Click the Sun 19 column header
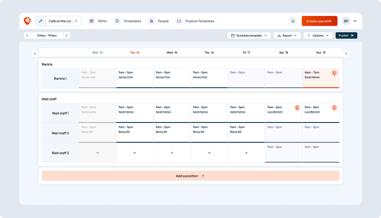 click(x=321, y=53)
